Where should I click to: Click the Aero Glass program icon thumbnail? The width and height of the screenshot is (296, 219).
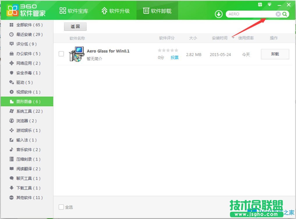76,53
